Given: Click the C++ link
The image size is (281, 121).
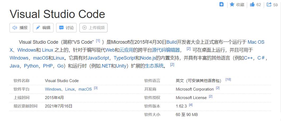Looking at the screenshot, I should coord(248,58).
